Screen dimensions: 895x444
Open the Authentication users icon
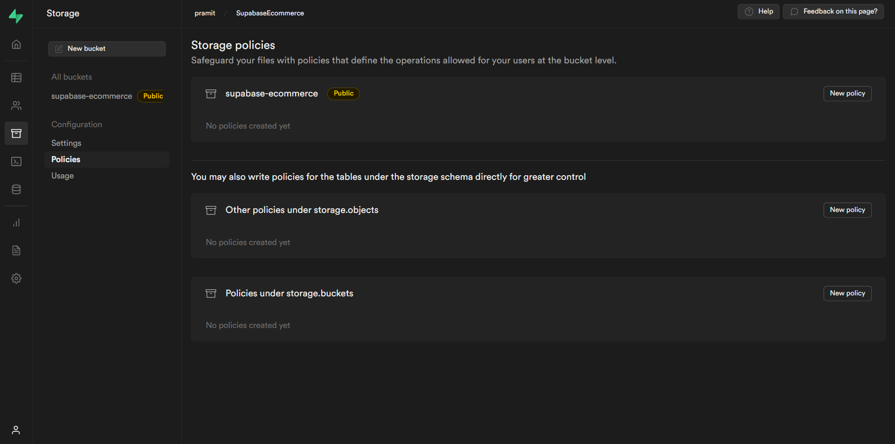click(x=16, y=106)
